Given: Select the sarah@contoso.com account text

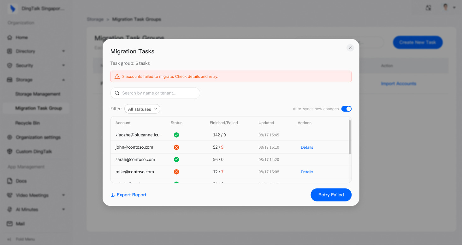Looking at the screenshot, I should pyautogui.click(x=135, y=159).
